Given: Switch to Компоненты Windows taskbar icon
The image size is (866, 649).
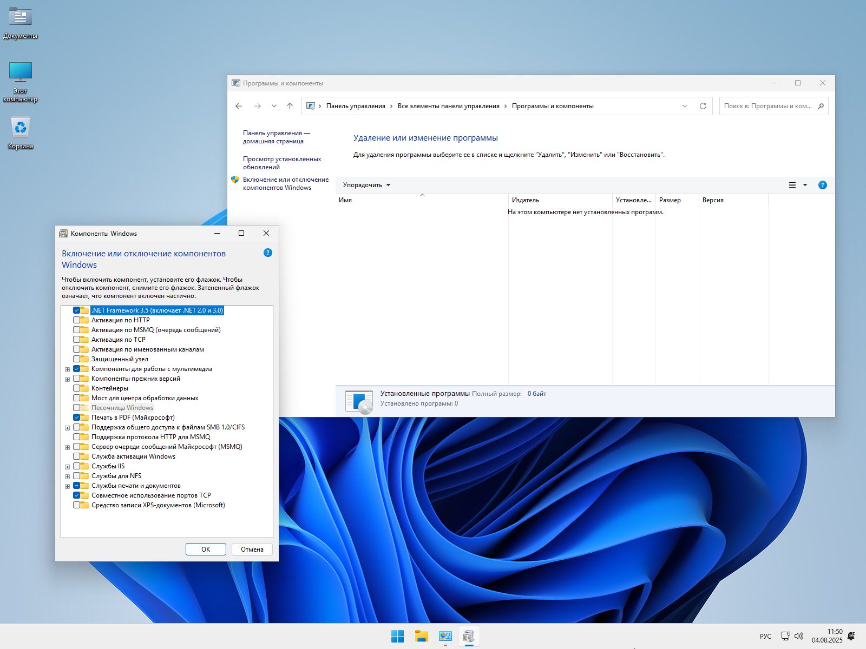Looking at the screenshot, I should [469, 637].
